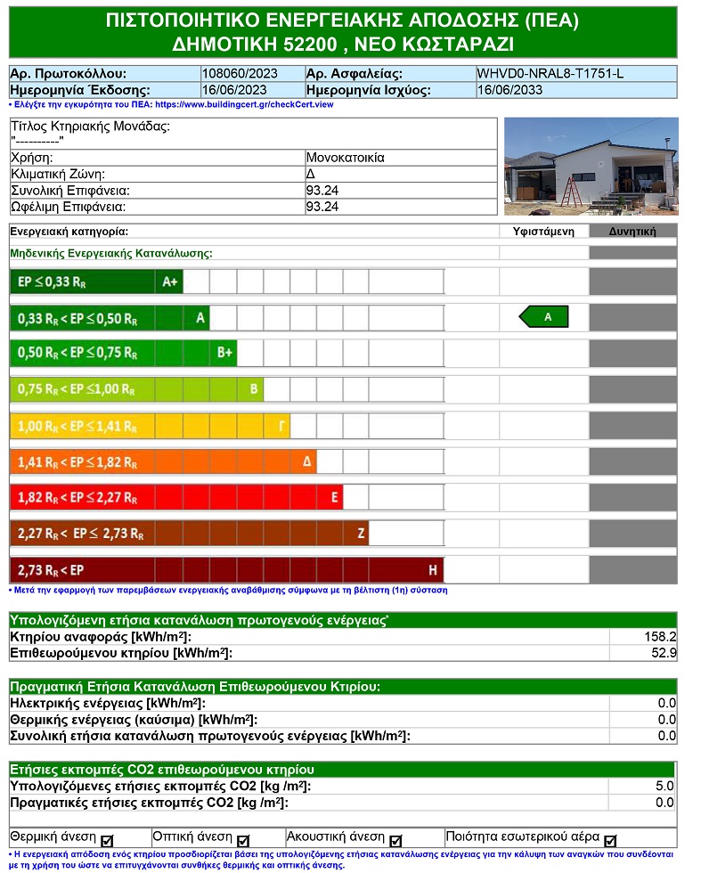
Task: Click the Δυνητική column header
Action: coord(632,232)
